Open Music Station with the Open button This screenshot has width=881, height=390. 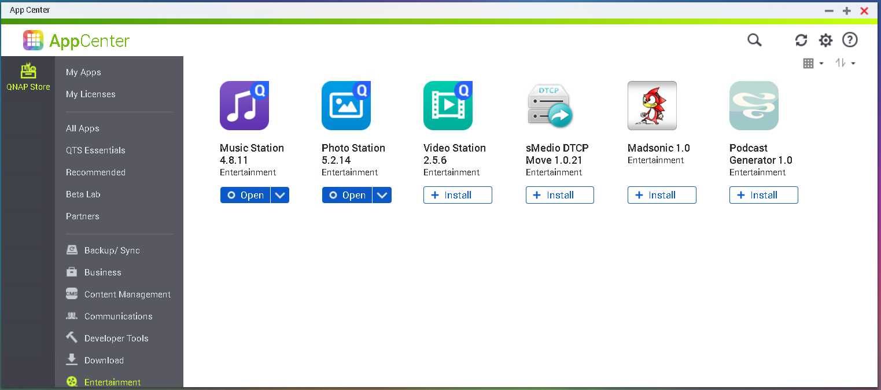click(x=245, y=195)
